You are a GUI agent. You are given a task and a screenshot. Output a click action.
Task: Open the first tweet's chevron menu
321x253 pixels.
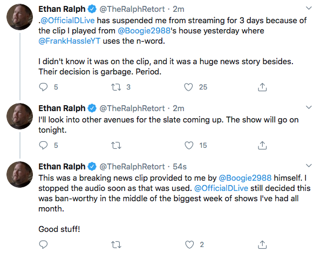click(309, 8)
